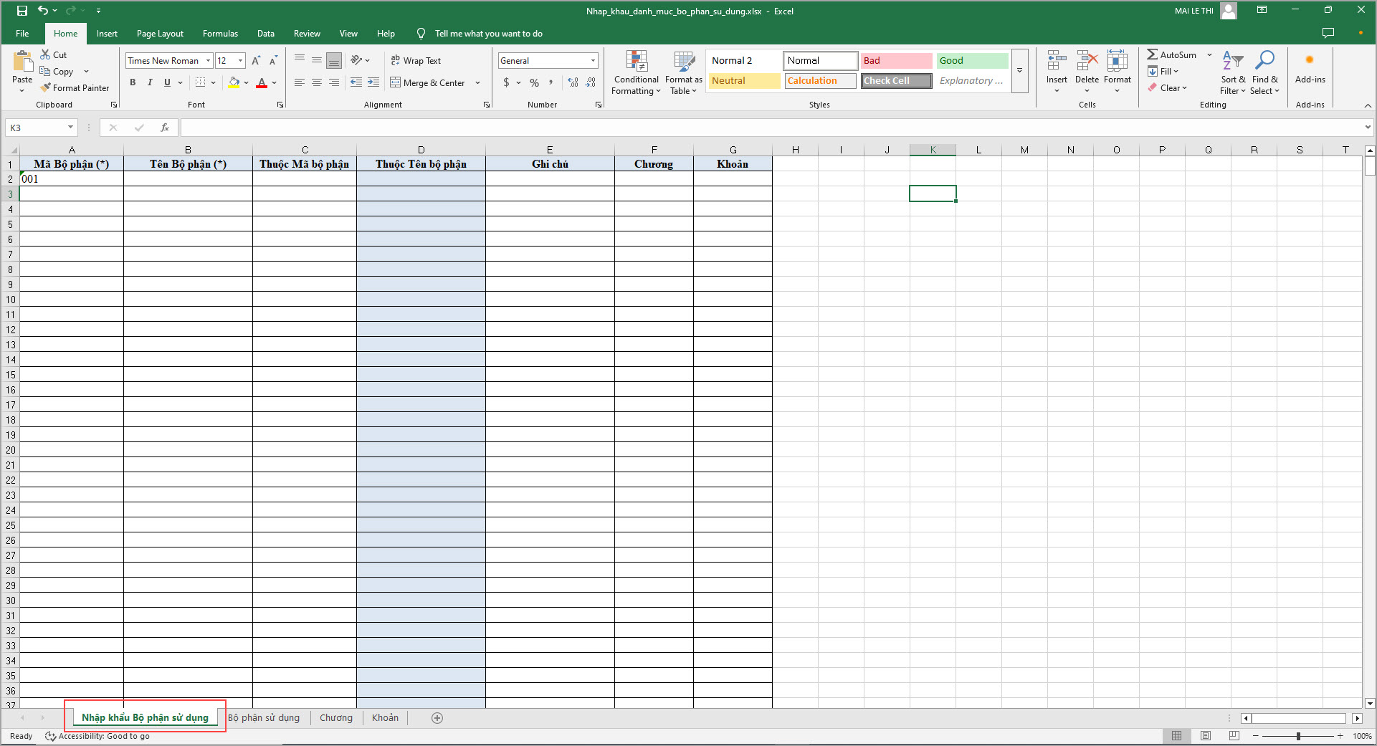This screenshot has width=1377, height=746.
Task: Toggle Align Left
Action: pyautogui.click(x=300, y=82)
